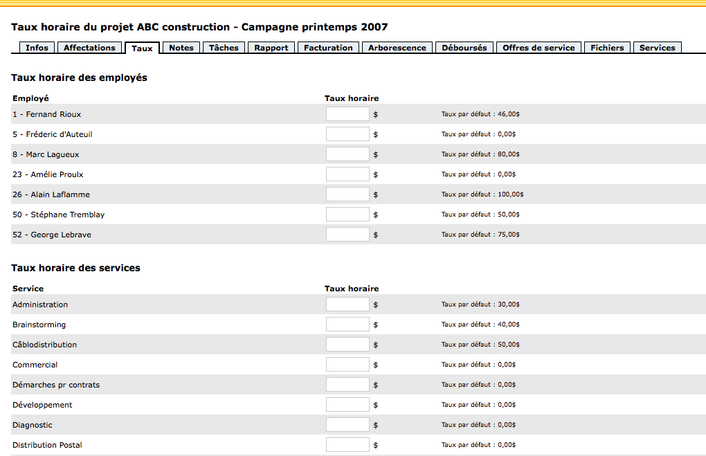Select rate field for George Lebrave
The height and width of the screenshot is (456, 706).
click(x=347, y=235)
